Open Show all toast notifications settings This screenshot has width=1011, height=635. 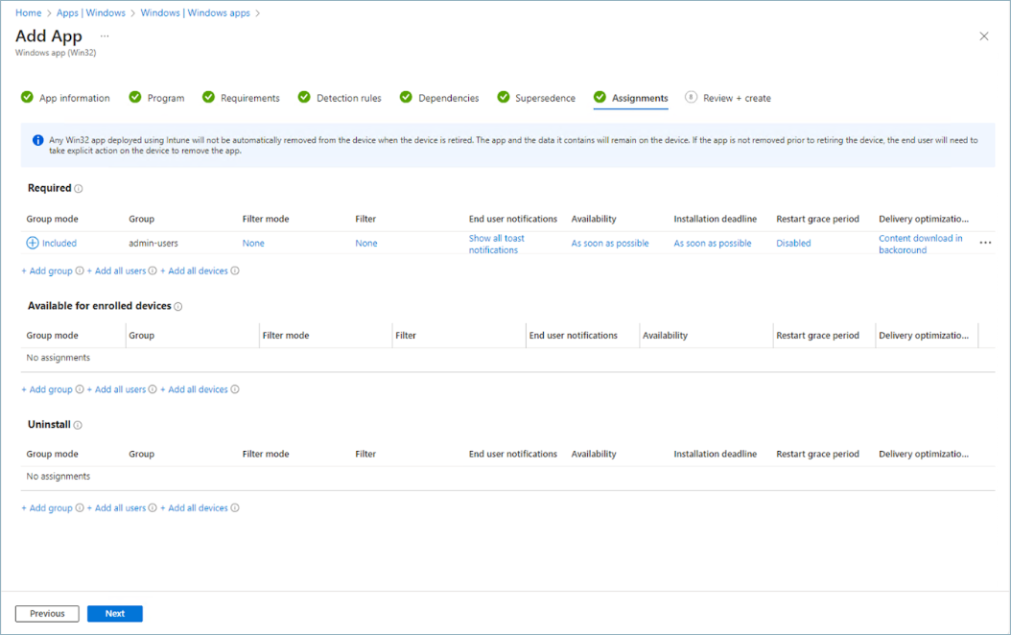tap(497, 243)
